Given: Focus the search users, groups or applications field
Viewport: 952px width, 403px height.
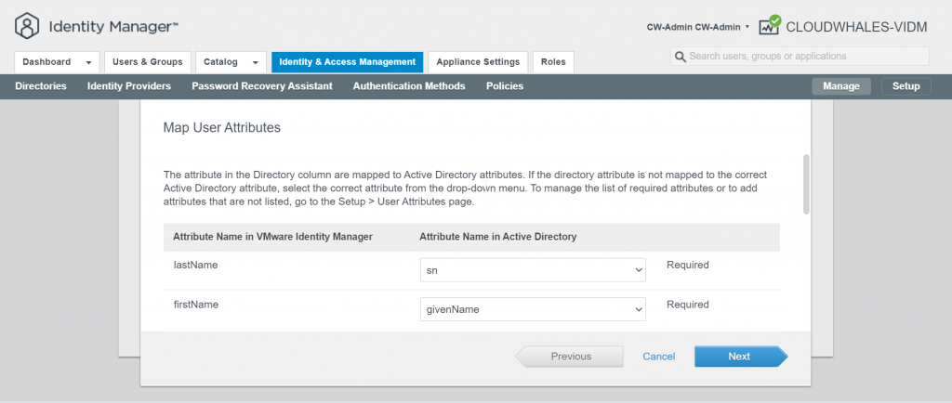Looking at the screenshot, I should [x=800, y=57].
